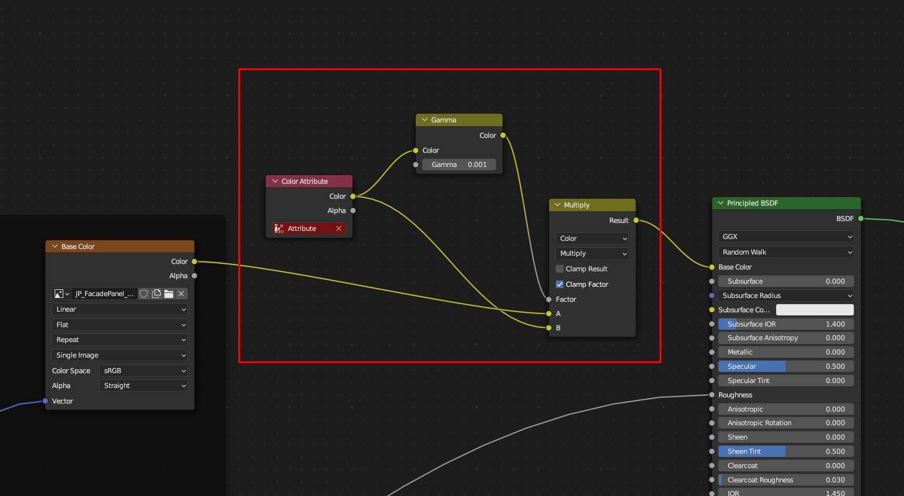Click Alpha output socket of Color Attribute node
Viewport: 904px width, 496px height.
[353, 210]
